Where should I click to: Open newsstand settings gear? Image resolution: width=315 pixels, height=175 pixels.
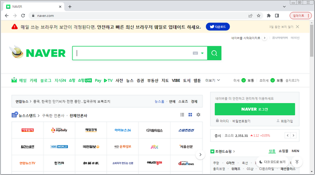coord(198,115)
